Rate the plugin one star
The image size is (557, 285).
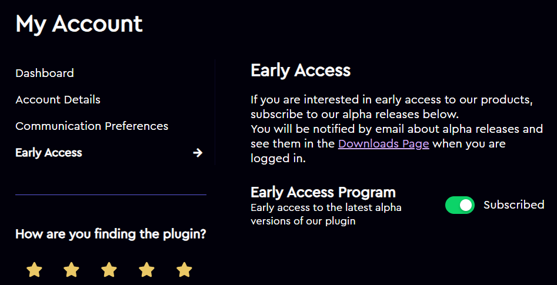click(x=34, y=270)
